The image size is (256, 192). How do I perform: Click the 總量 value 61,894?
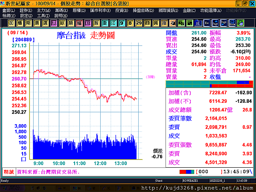[199, 64]
